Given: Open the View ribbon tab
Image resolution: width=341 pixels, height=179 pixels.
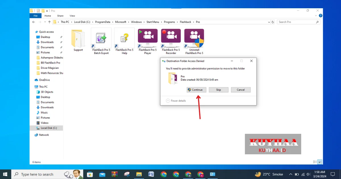Looking at the screenshot, I should pos(72,16).
